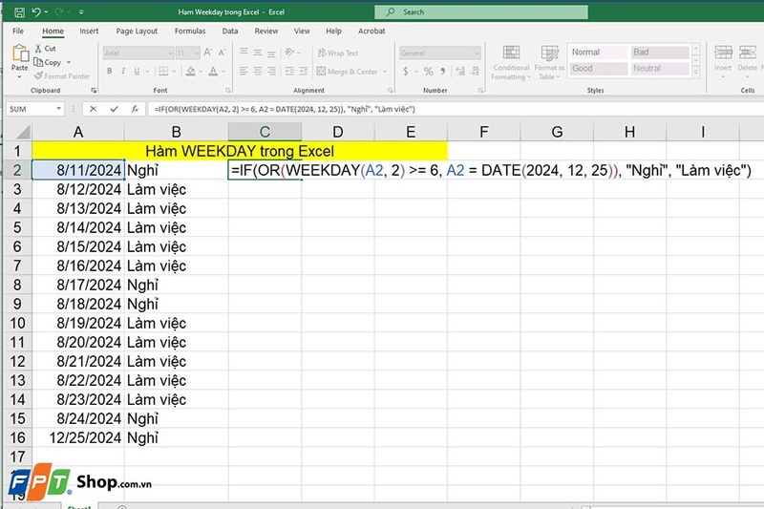The height and width of the screenshot is (509, 764).
Task: Click the Fill Color bucket icon
Action: 190,71
